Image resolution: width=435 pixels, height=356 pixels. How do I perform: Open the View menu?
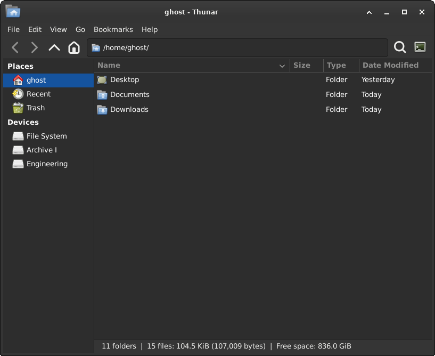(x=58, y=29)
